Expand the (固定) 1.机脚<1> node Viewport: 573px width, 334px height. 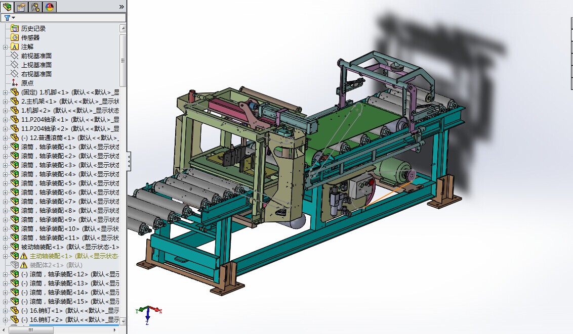click(x=5, y=92)
